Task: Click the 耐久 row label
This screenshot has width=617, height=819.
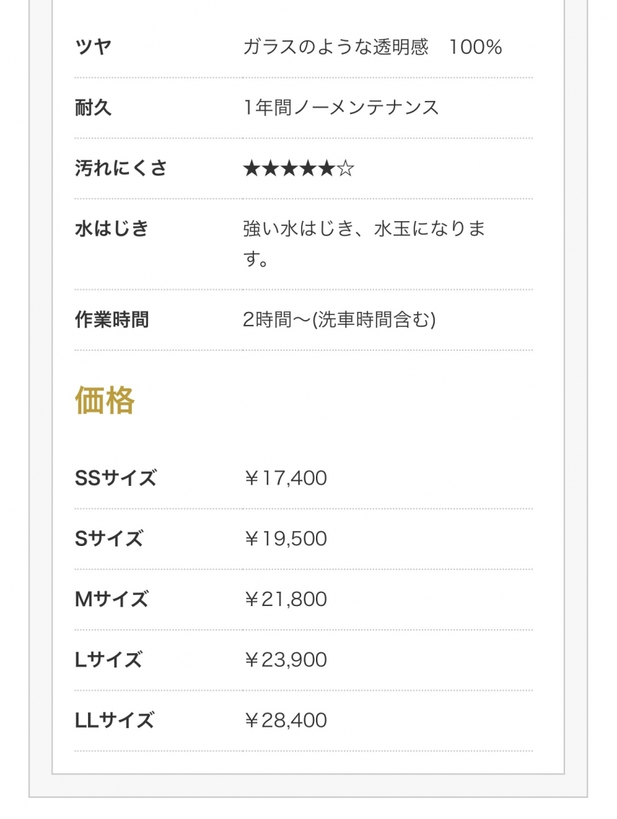Action: click(93, 107)
